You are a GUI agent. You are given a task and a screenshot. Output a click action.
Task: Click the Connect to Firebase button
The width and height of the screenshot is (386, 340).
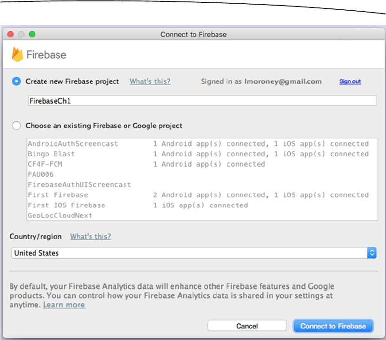pos(333,326)
